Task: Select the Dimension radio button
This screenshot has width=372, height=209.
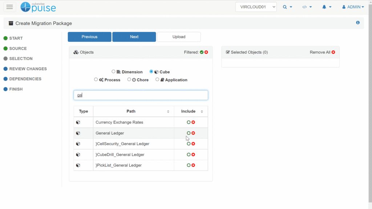Action: pos(114,71)
